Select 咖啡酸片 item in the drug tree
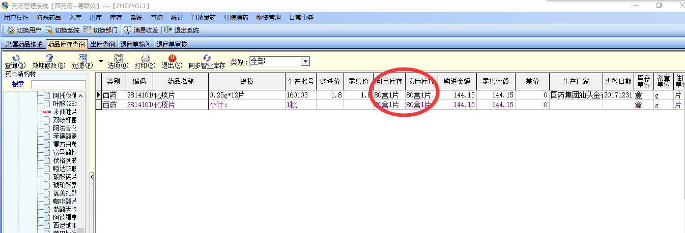The image size is (685, 233). 65,201
